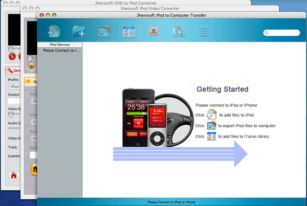Select the iPod Devices sidebar header
The width and height of the screenshot is (307, 206).
(x=60, y=44)
